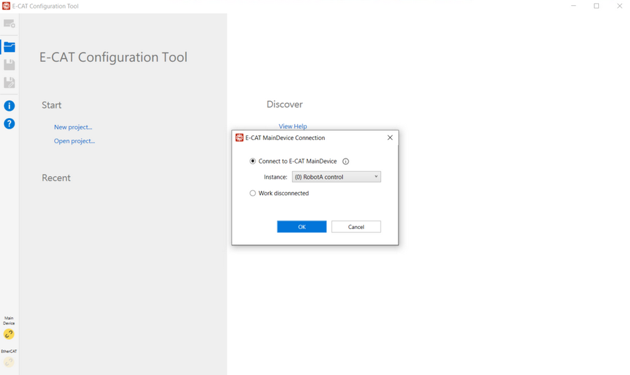This screenshot has width=630, height=375.
Task: Cancel the MainDevice Connection dialog
Action: 356,226
